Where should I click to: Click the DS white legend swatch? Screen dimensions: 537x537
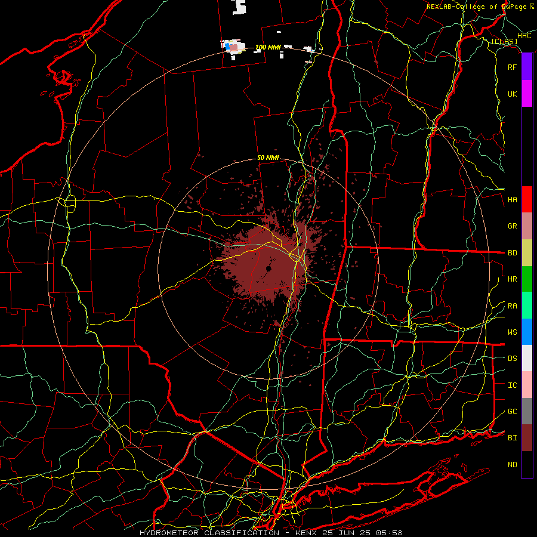point(527,358)
